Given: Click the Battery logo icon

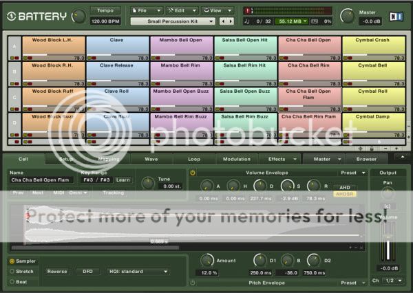Looking at the screenshot, I should tap(11, 17).
